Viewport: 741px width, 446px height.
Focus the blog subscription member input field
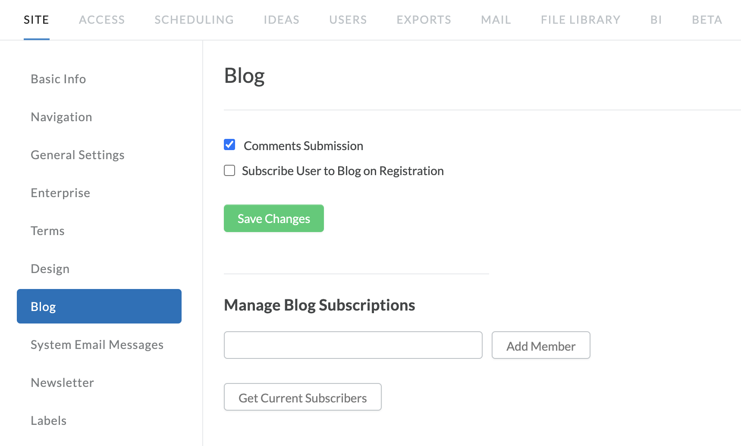(x=353, y=345)
